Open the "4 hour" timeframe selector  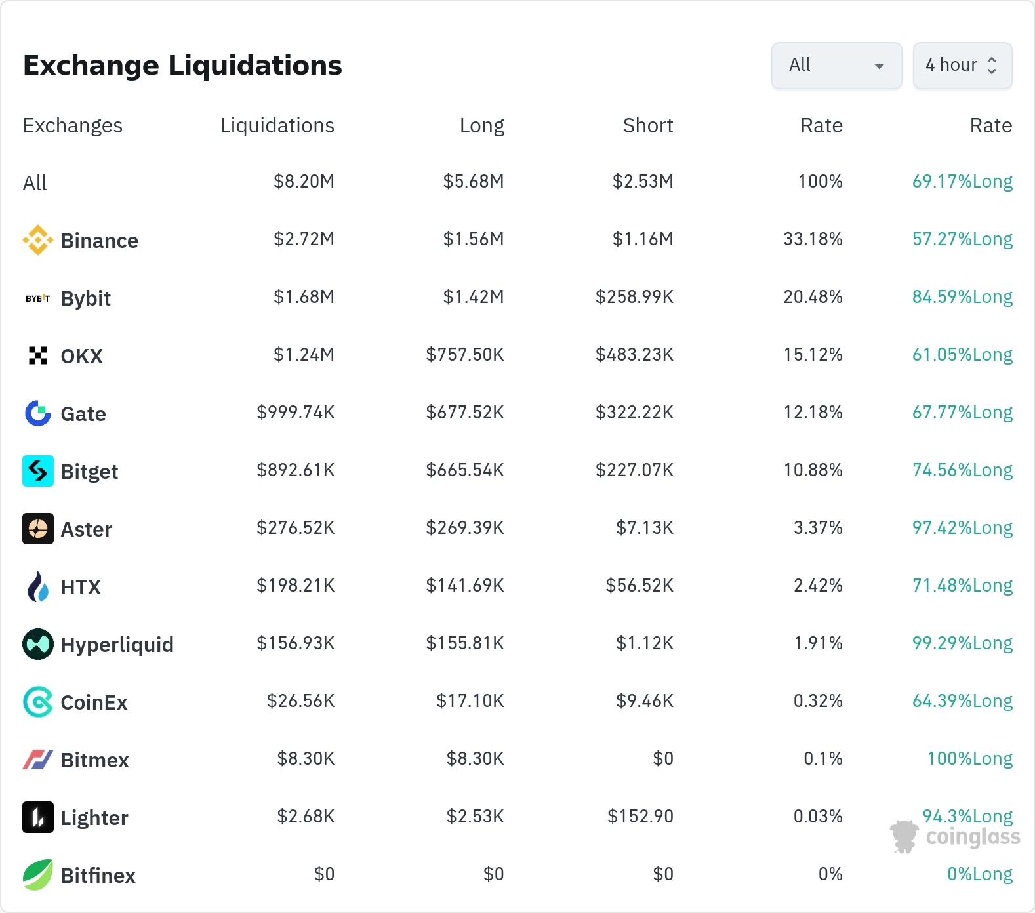click(962, 66)
